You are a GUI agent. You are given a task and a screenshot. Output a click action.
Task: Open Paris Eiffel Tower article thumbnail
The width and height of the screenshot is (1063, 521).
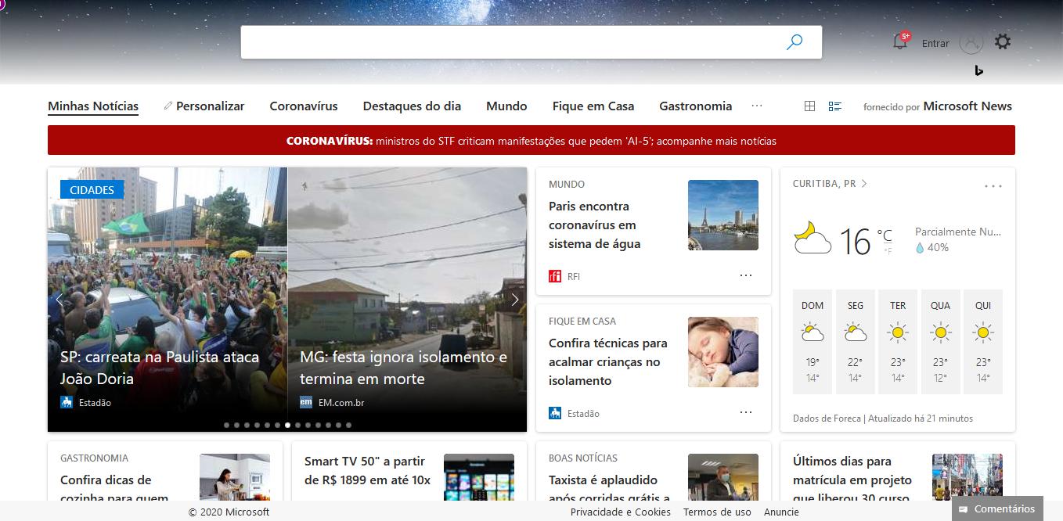(x=723, y=215)
